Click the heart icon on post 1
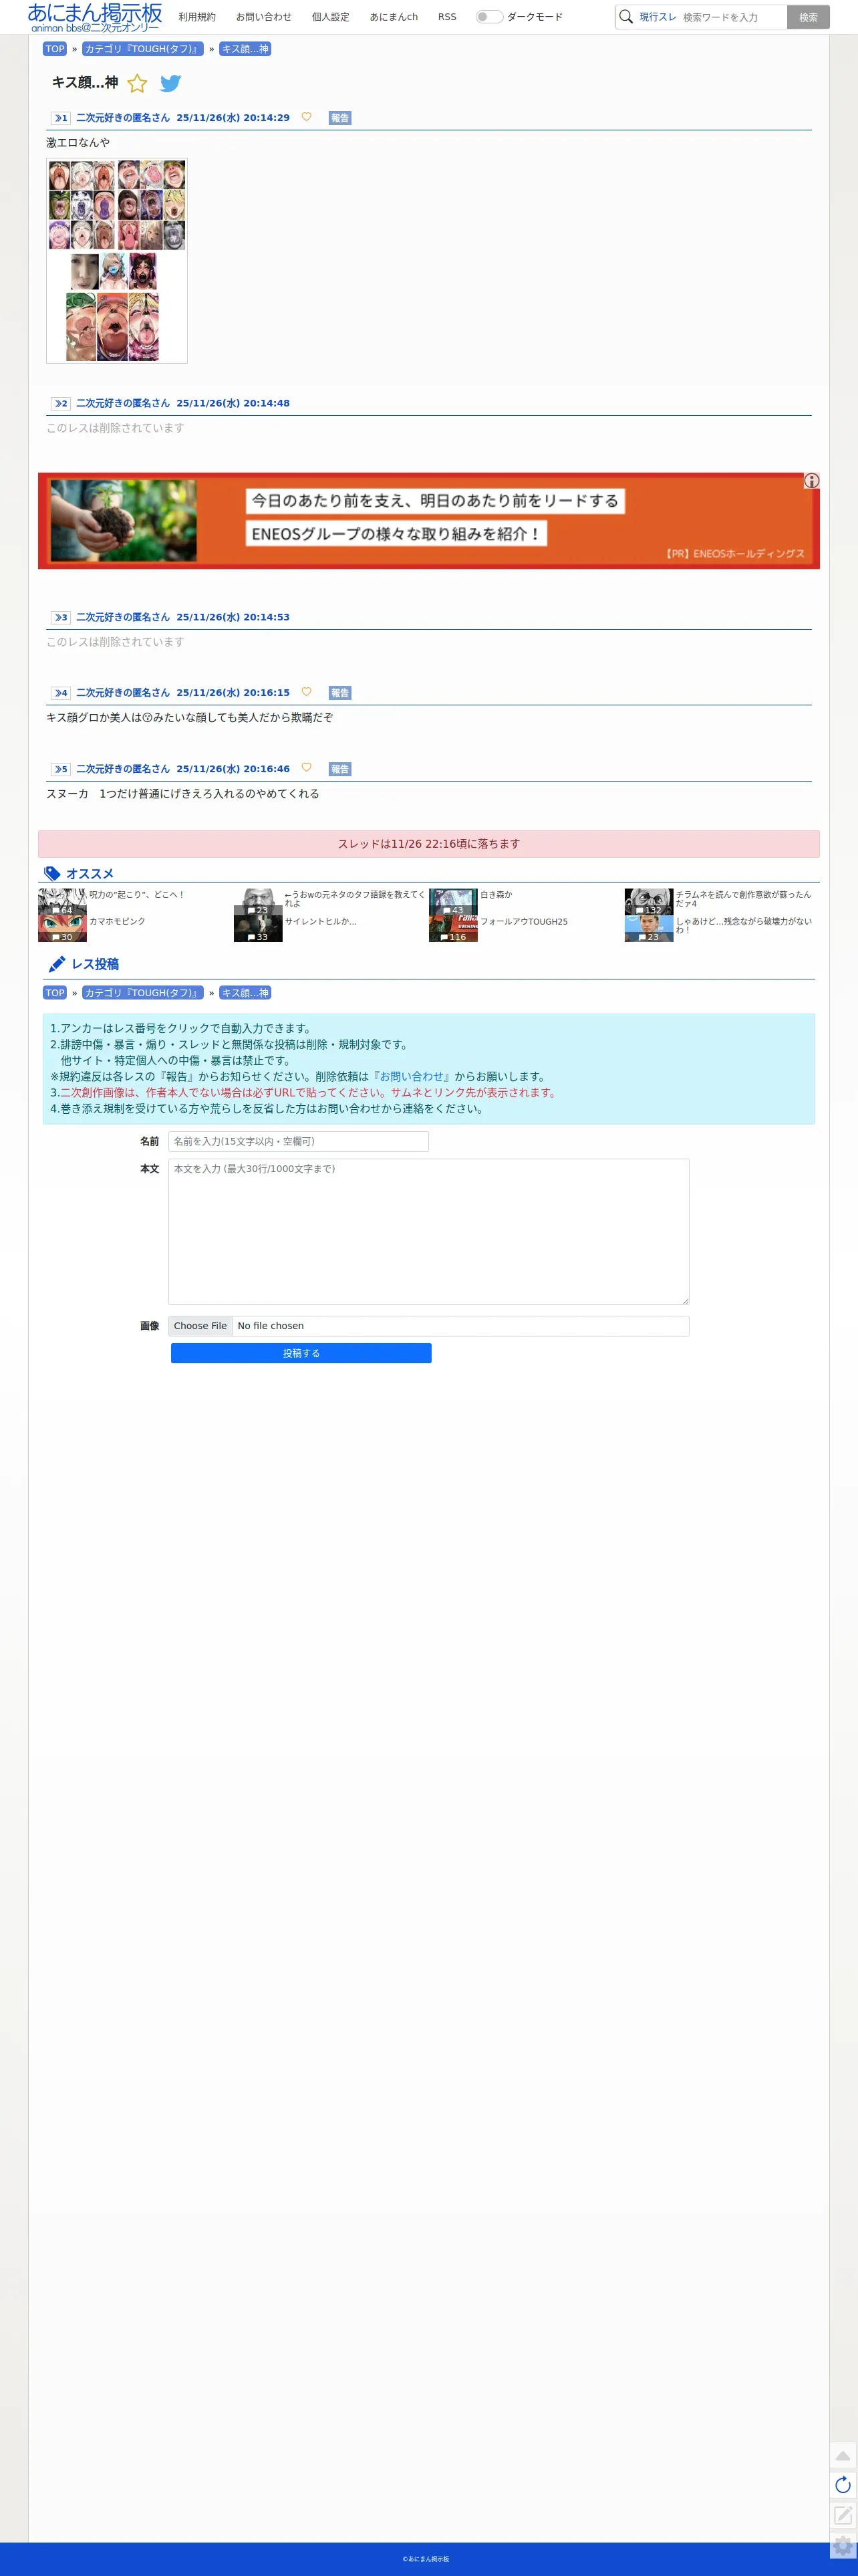This screenshot has height=2576, width=858. click(306, 117)
